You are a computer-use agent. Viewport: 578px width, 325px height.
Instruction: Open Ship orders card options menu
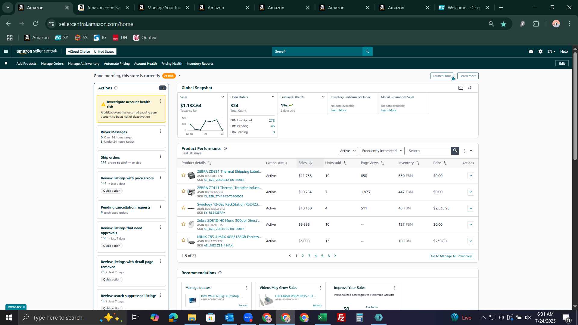[x=160, y=156]
